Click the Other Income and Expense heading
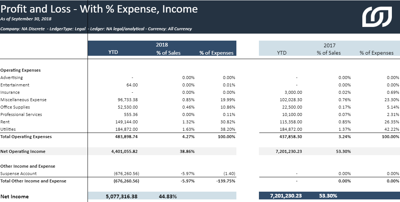400x202 pixels. point(28,166)
